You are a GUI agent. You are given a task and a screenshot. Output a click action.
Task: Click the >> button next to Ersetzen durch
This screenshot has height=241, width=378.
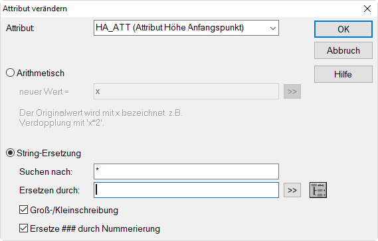click(x=292, y=190)
